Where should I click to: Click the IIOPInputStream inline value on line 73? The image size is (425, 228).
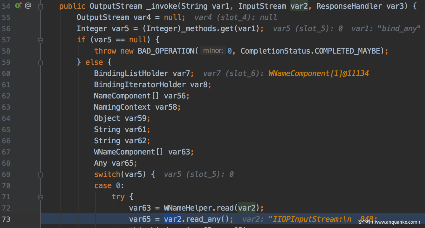point(323,219)
